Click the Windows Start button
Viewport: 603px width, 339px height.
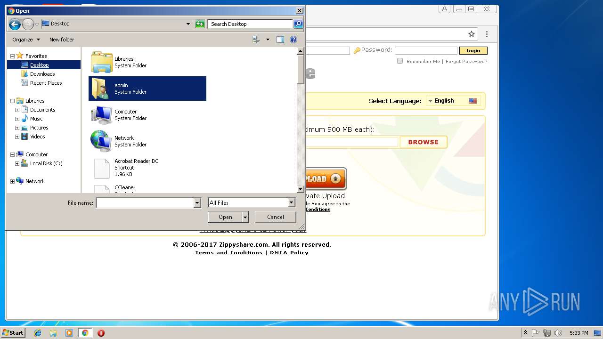click(x=13, y=333)
